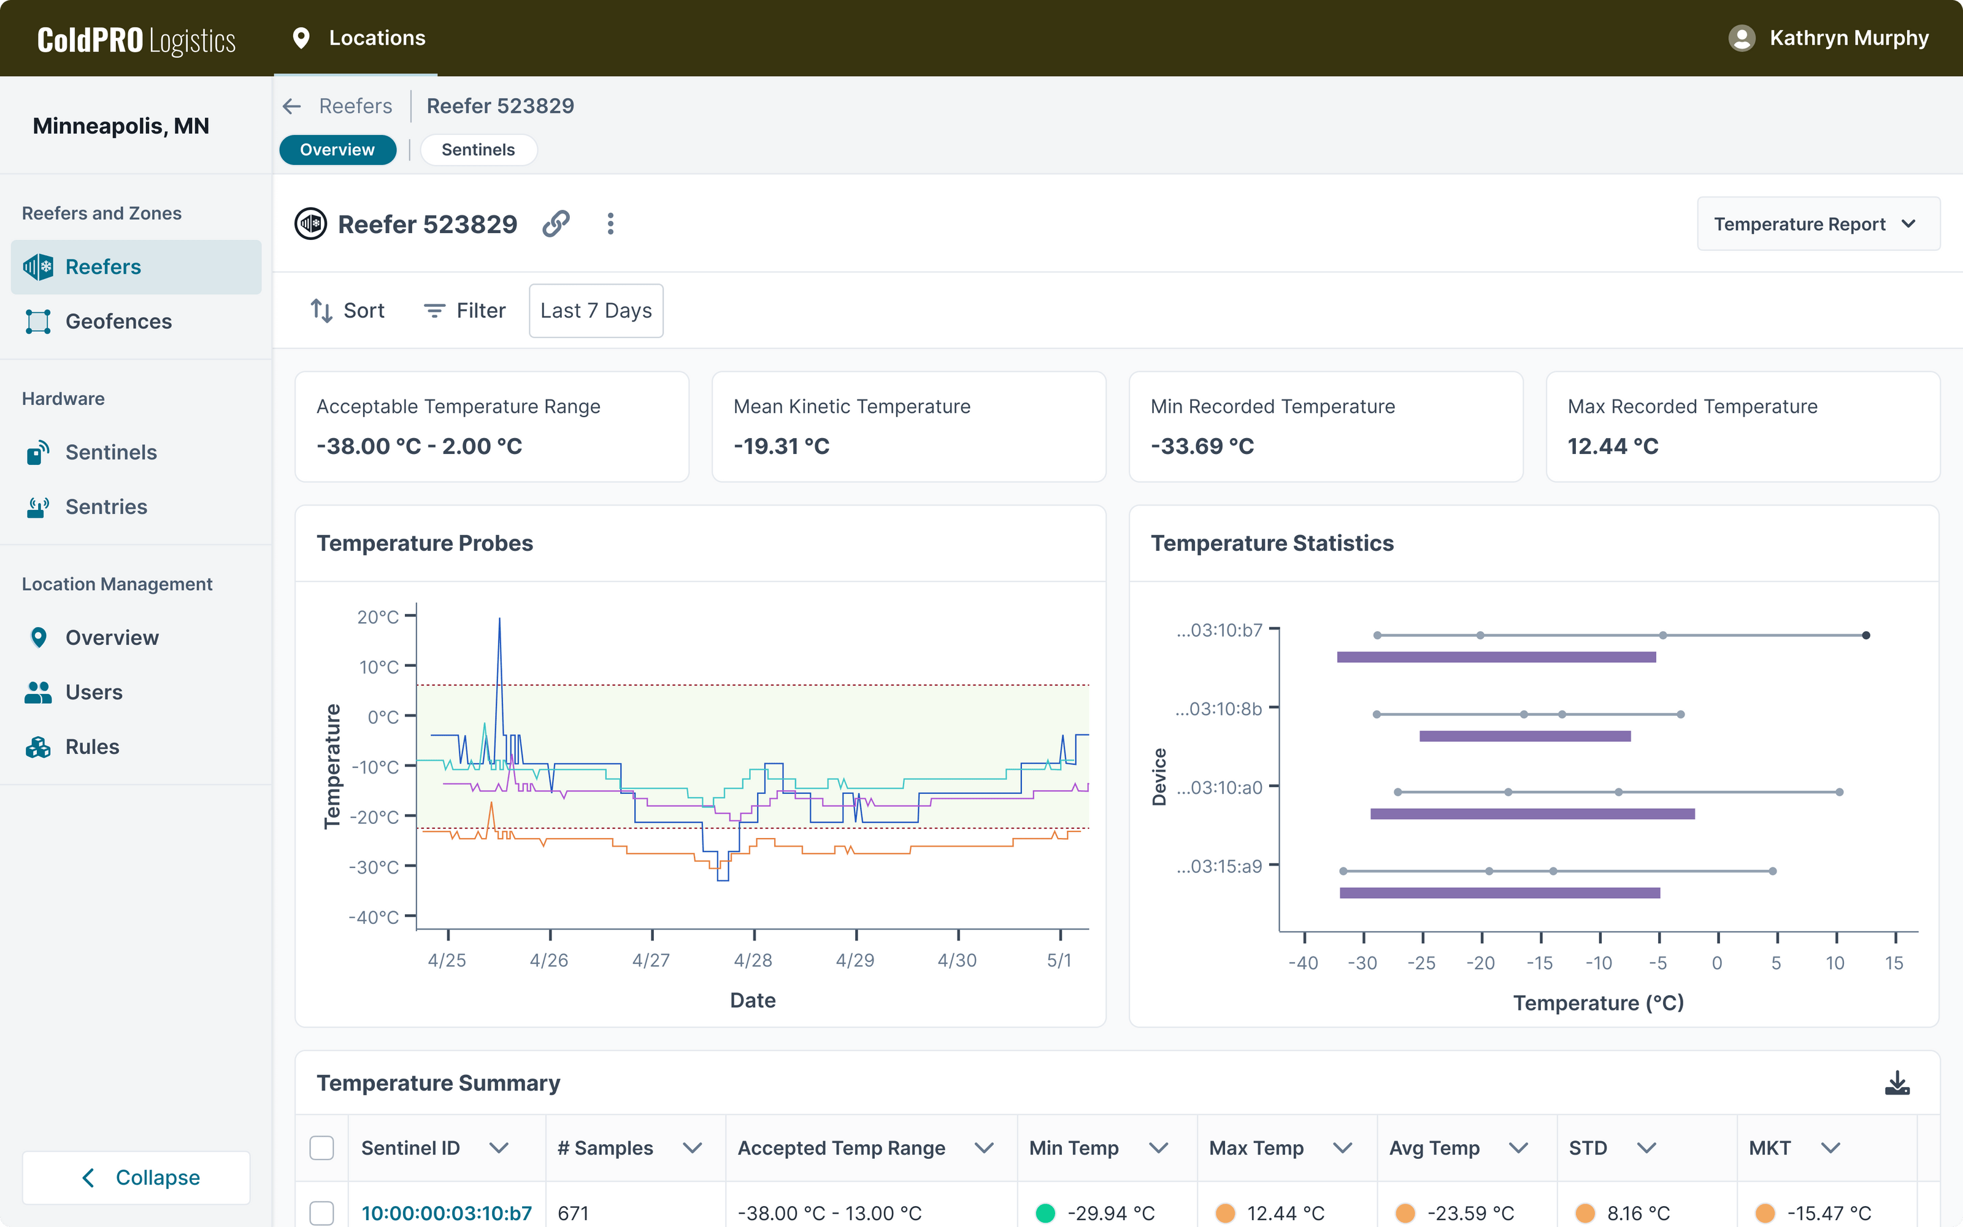Open the Sort options
Viewport: 1963px width, 1227px height.
(x=347, y=310)
